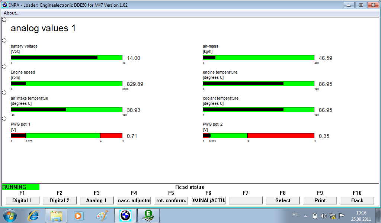
Task: Click the Windows Start orb
Action: click(x=10, y=216)
